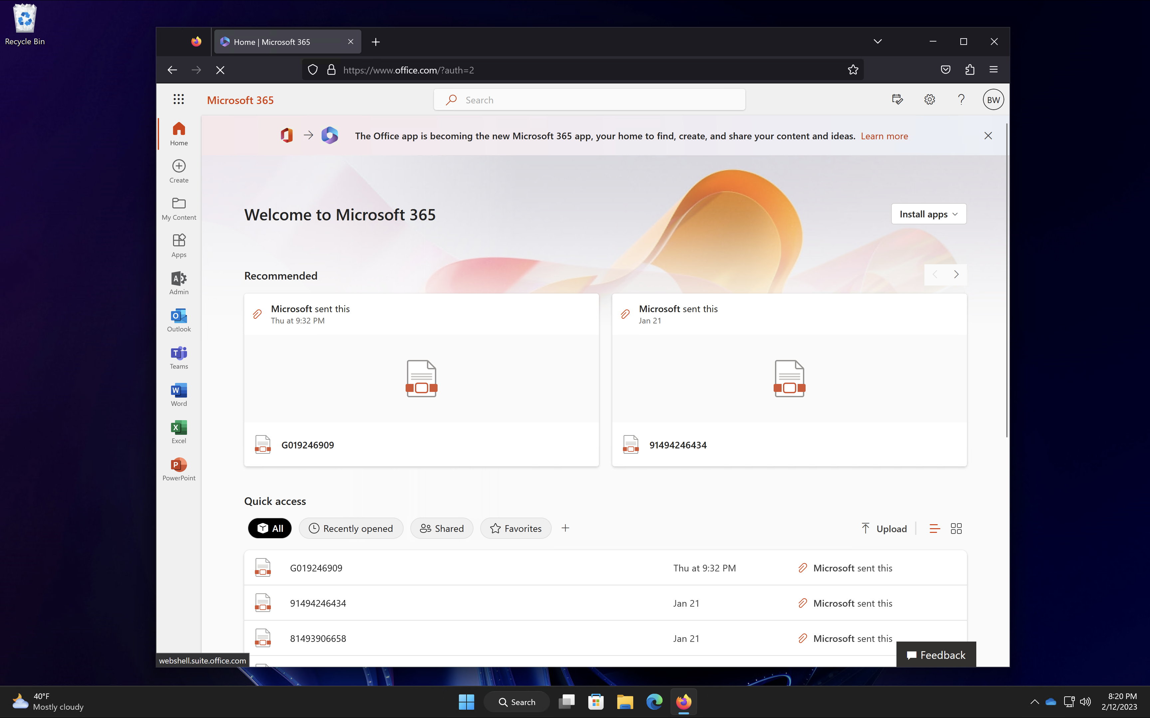The width and height of the screenshot is (1150, 718).
Task: Click the Microsoft 365 search box
Action: 589,100
